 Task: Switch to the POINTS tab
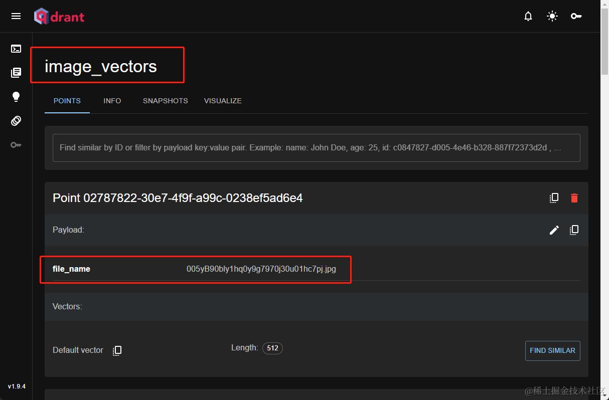[x=67, y=101]
